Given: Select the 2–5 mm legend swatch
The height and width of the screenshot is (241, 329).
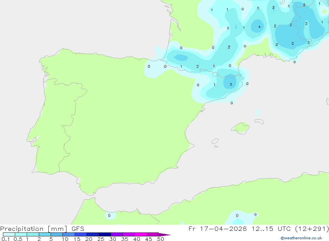Looking at the screenshot, I should pos(45,234).
